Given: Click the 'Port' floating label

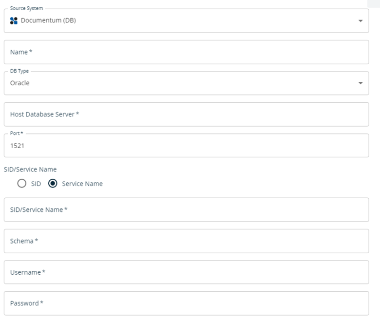Looking at the screenshot, I should 17,133.
